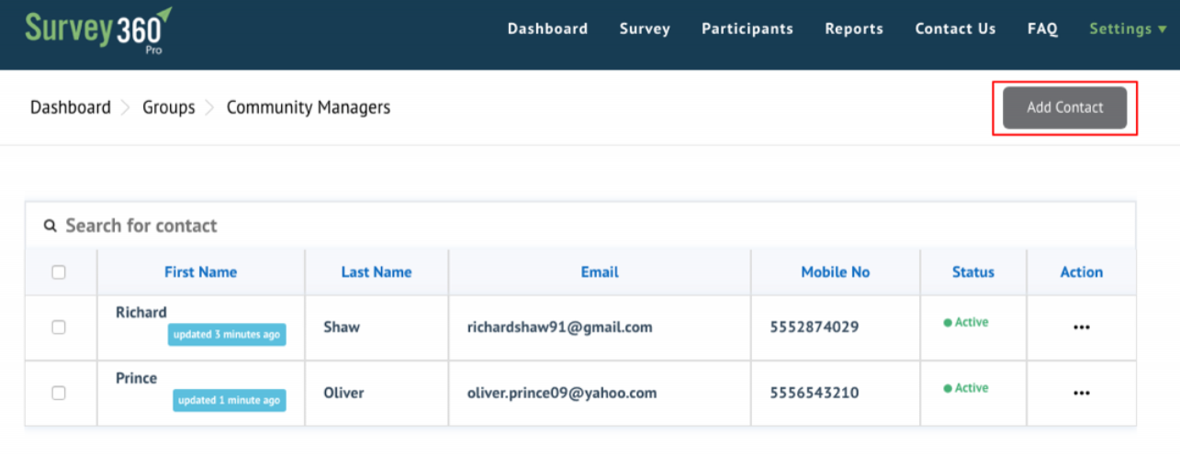Sort contacts by First Name column
Image resolution: width=1180 pixels, height=455 pixels.
click(x=200, y=272)
